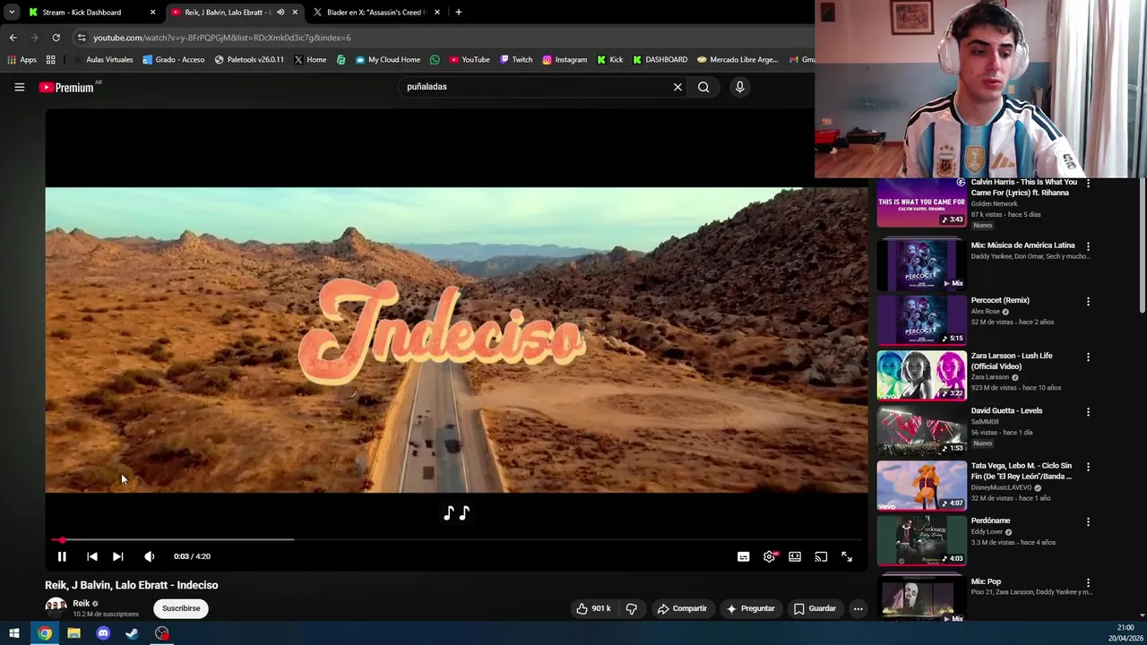
Task: Open the Kick DASHBOARD bookmark
Action: coord(660,60)
